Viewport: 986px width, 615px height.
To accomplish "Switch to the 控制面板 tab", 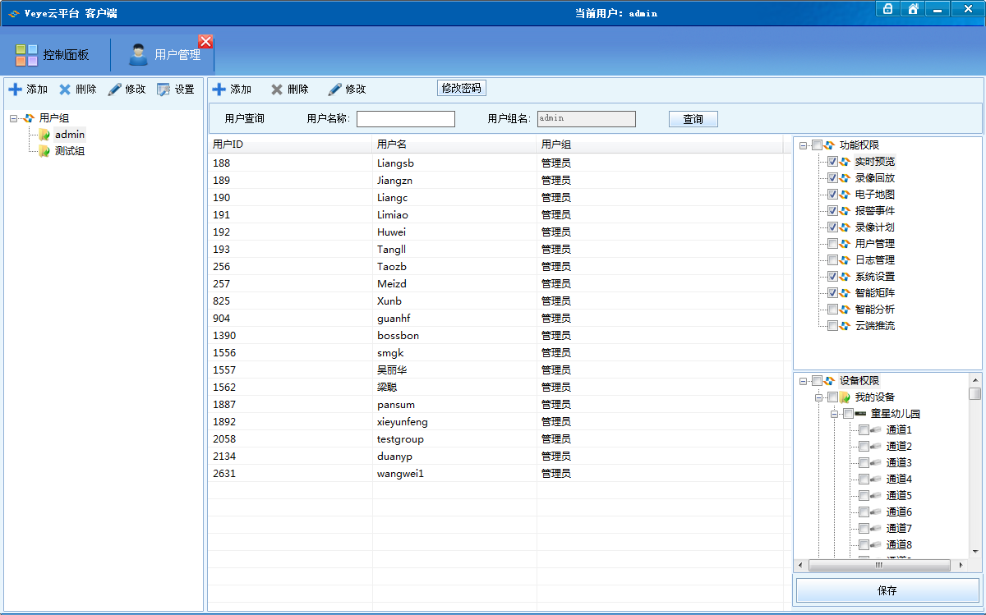I will [54, 55].
